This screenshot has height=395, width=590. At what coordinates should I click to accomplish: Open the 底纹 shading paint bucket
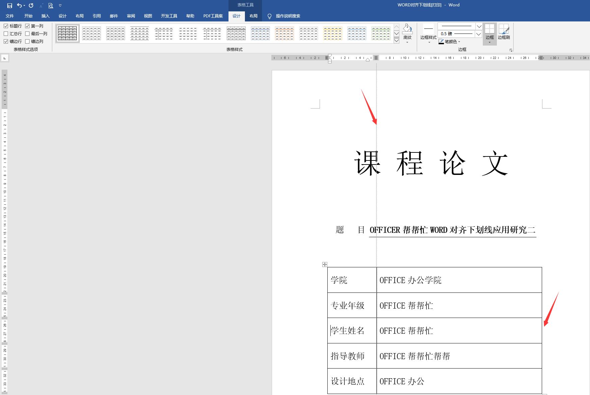[x=407, y=33]
